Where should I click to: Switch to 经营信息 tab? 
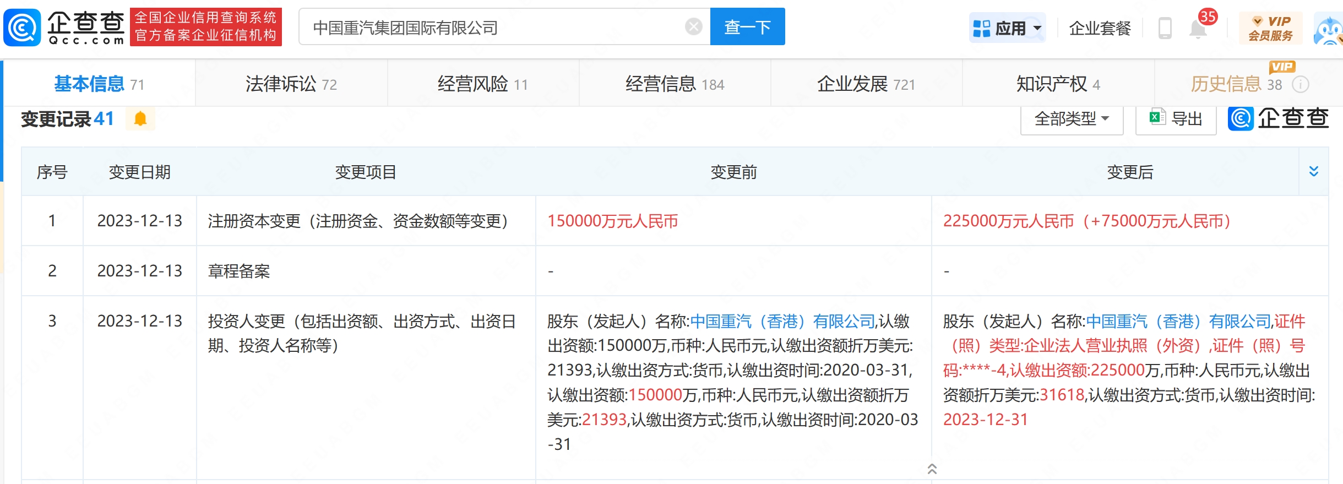(x=675, y=84)
